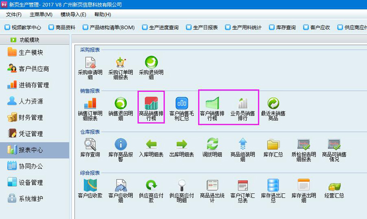Open 业务员销售排行 report
This screenshot has width=367, height=219.
click(x=242, y=103)
